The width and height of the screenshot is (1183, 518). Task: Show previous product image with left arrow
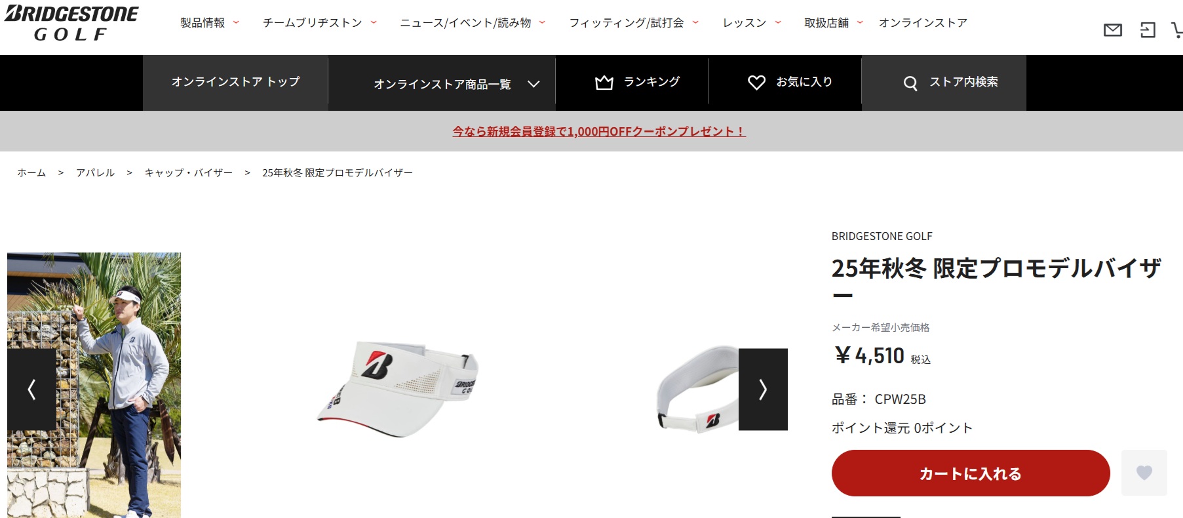pyautogui.click(x=31, y=389)
